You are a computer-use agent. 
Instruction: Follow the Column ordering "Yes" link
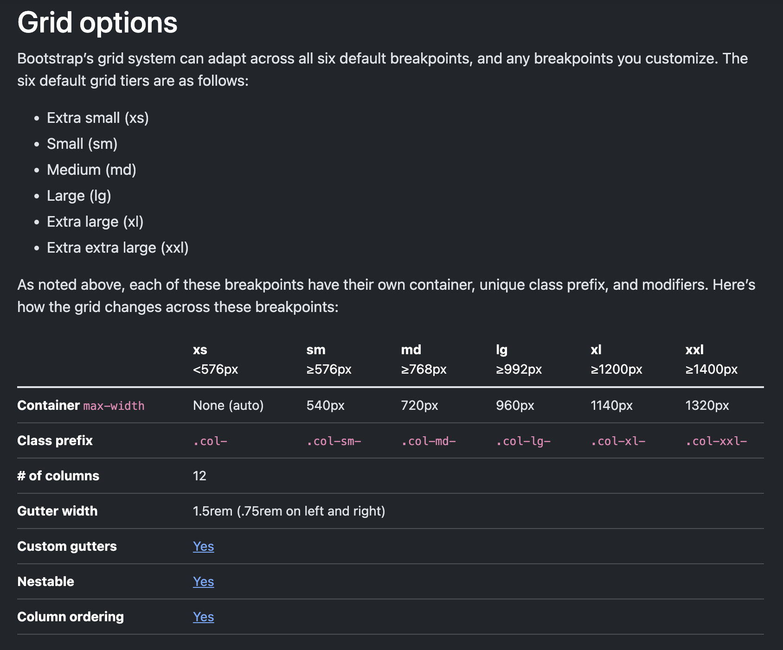click(203, 617)
